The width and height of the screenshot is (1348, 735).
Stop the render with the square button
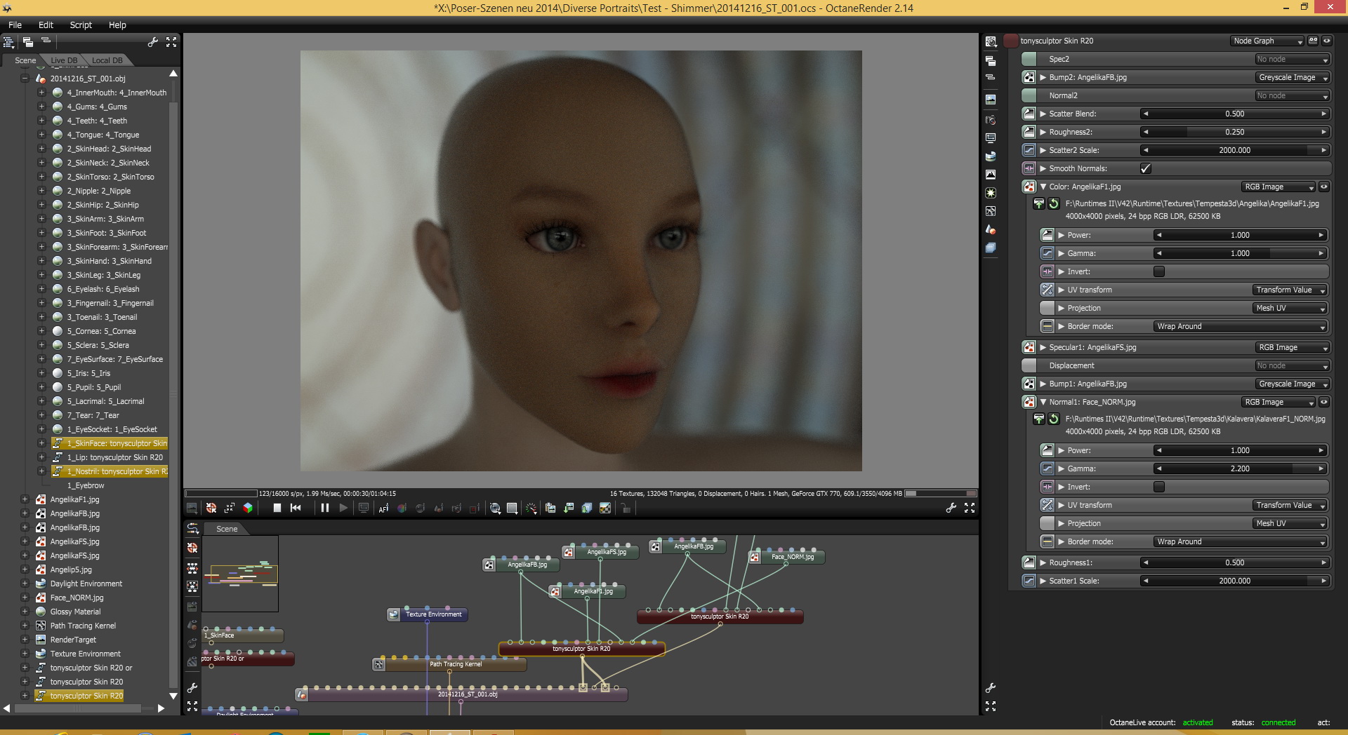tap(277, 508)
